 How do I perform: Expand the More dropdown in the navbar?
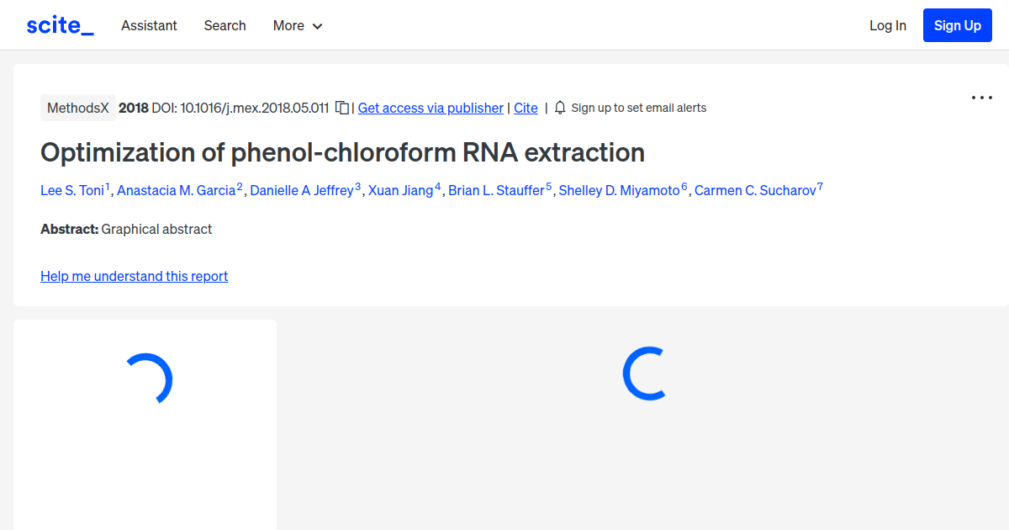click(297, 25)
